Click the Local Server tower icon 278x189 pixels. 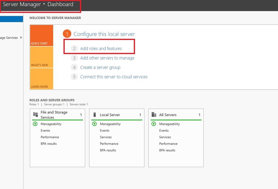[x=95, y=115]
